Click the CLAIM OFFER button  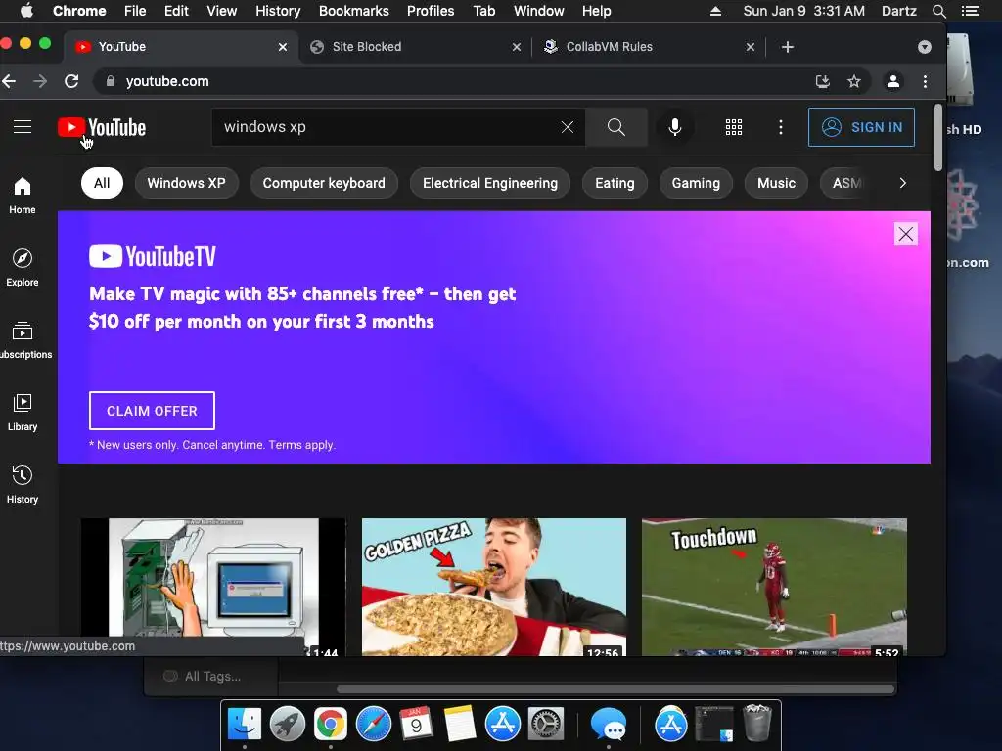click(152, 411)
